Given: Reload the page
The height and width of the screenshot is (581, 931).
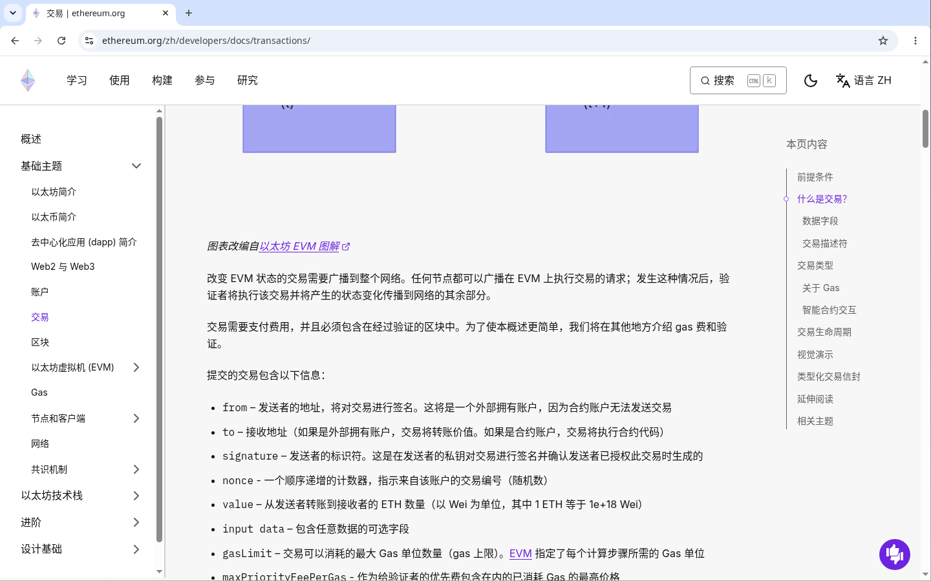Looking at the screenshot, I should [x=61, y=41].
